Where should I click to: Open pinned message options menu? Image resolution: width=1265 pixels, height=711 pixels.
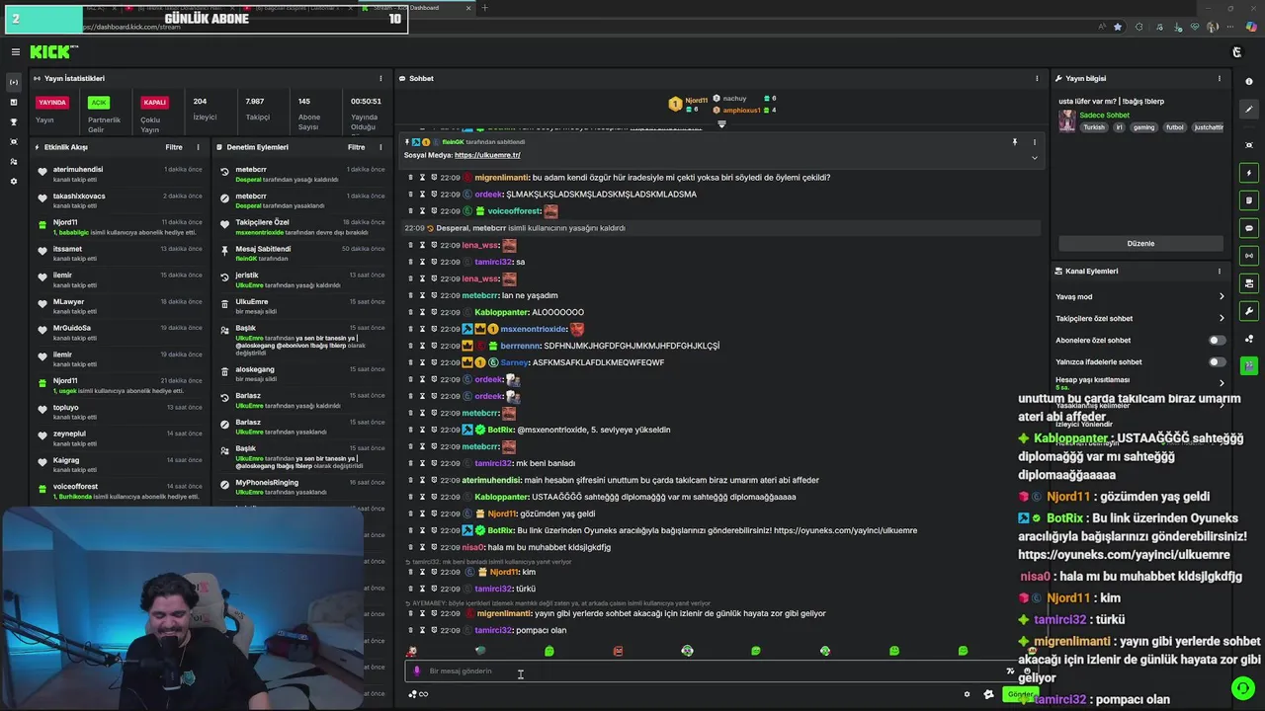click(x=1035, y=142)
